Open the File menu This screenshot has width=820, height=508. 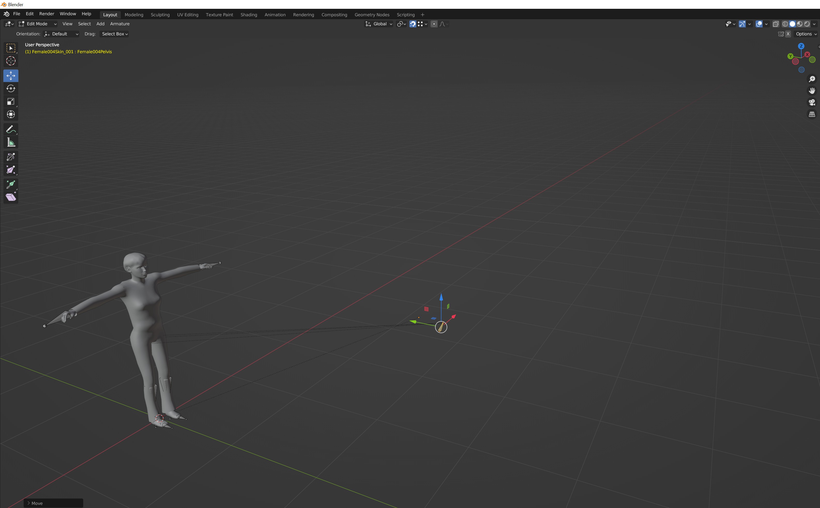click(x=17, y=14)
